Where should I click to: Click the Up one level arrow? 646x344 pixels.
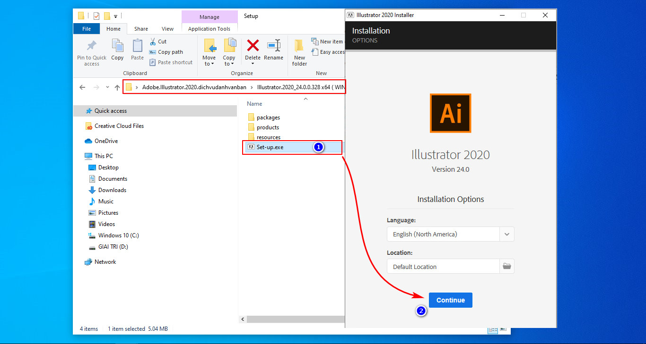[x=117, y=87]
